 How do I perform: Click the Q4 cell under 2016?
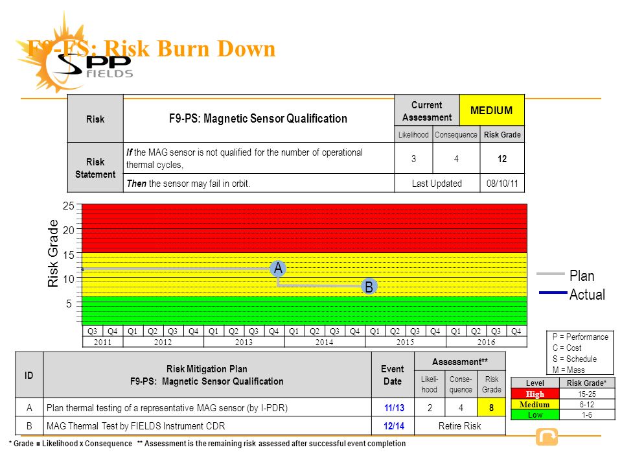tap(516, 331)
